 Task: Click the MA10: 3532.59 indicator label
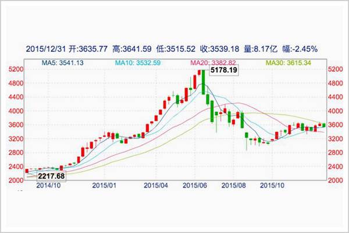click(137, 63)
